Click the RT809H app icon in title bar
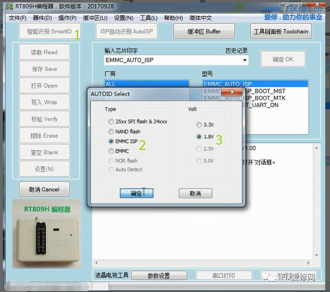Viewport: 330px width, 292px height. point(9,7)
